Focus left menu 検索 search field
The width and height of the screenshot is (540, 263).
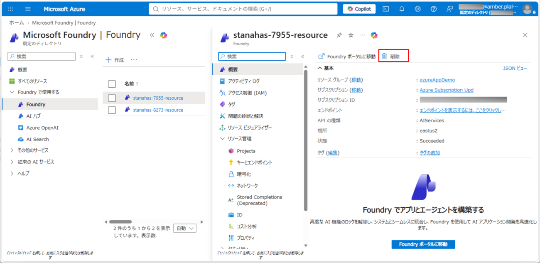tap(42, 56)
